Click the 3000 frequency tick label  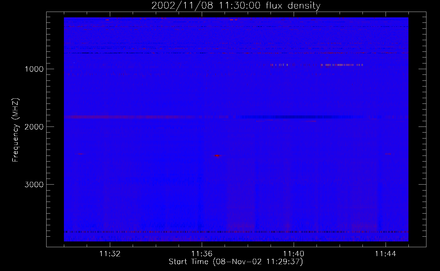[34, 185]
